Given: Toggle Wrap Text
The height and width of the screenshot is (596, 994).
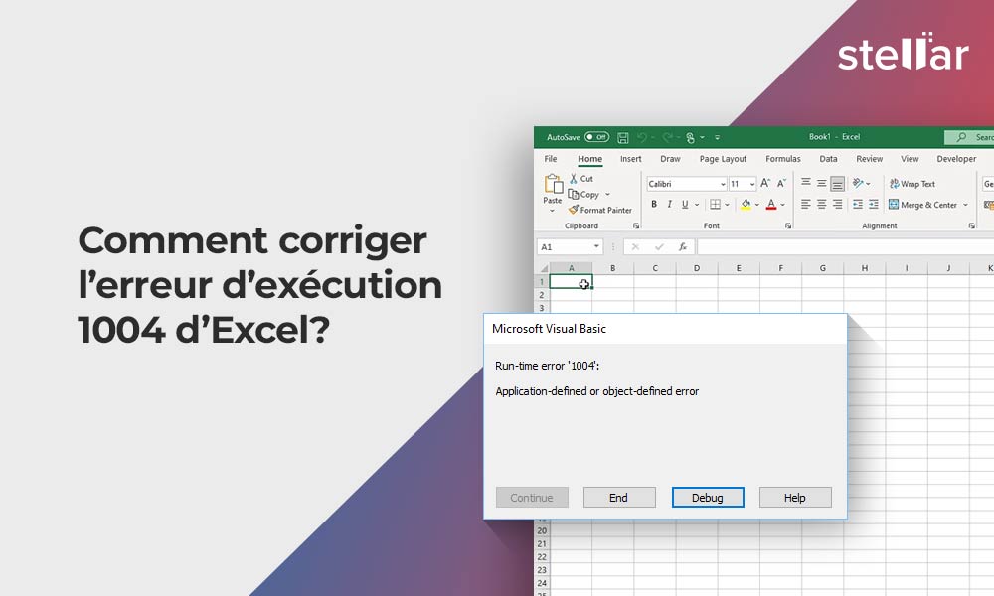Looking at the screenshot, I should 912,184.
